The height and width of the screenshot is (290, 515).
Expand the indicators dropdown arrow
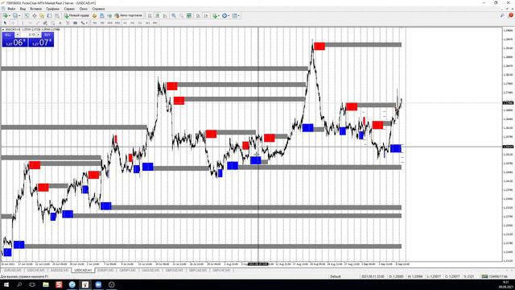tap(219, 15)
